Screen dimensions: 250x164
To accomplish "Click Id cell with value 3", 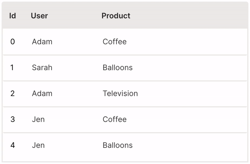I will pos(12,119).
